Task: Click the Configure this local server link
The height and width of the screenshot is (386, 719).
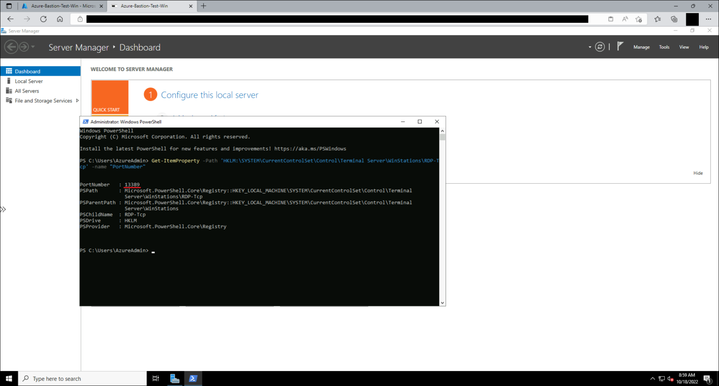Action: (209, 95)
